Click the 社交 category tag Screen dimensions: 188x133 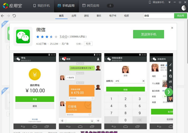[x=88, y=44]
